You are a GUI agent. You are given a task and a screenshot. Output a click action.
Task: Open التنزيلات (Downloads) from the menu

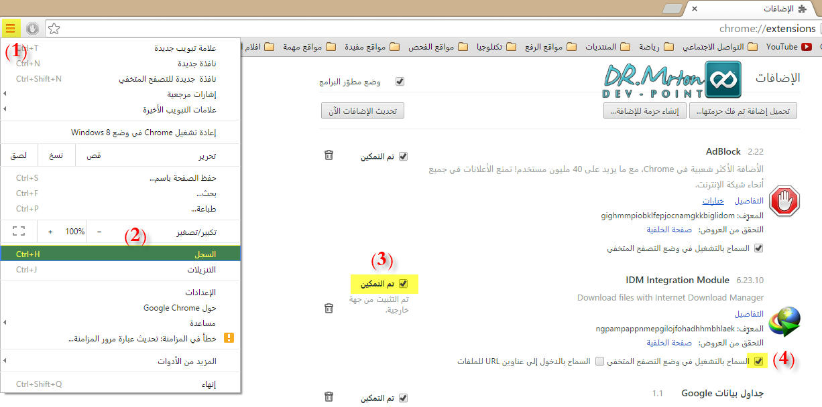point(121,270)
